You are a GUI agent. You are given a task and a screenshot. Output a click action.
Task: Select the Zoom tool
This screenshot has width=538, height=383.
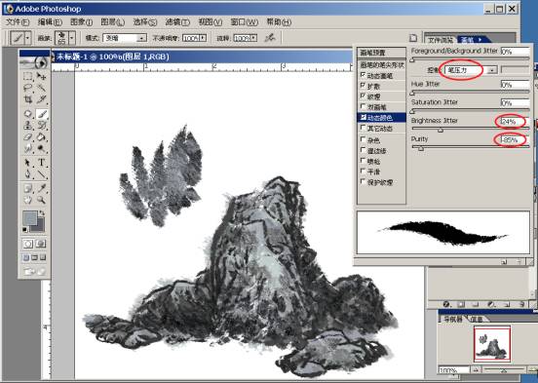pyautogui.click(x=41, y=200)
